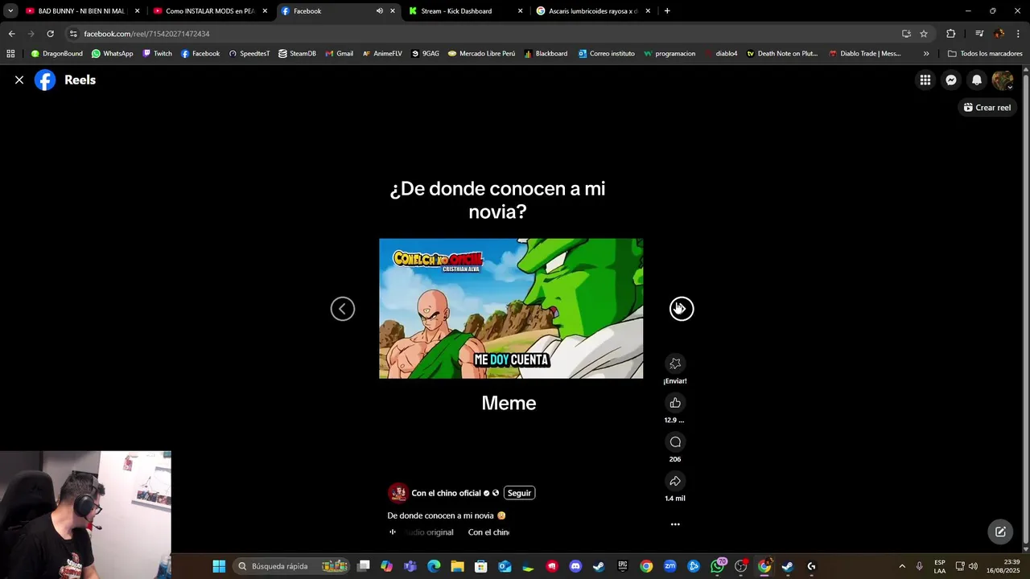This screenshot has height=579, width=1030.
Task: Open Microsoft Edge from taskbar
Action: click(434, 566)
